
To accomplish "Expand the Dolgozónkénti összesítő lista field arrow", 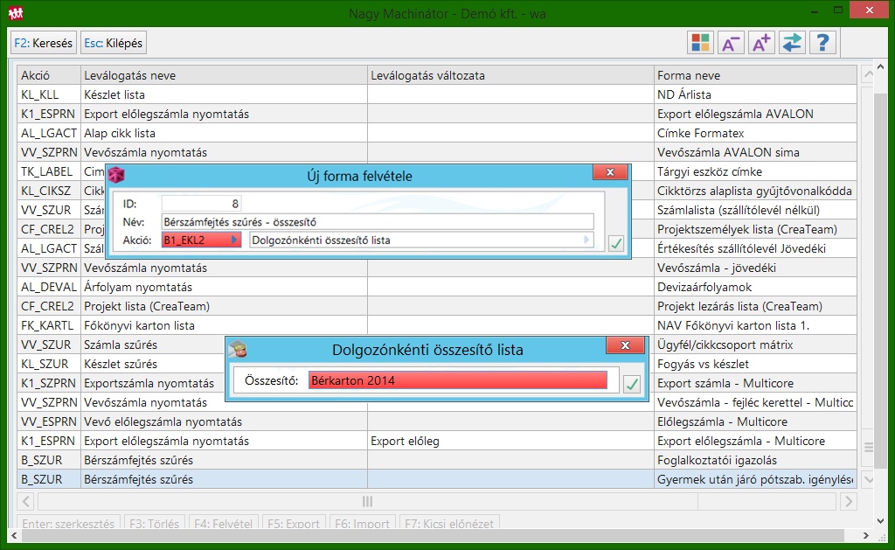I will click(x=586, y=240).
